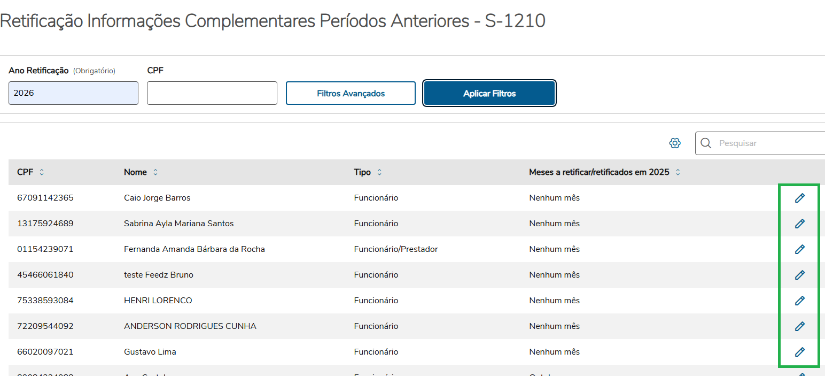This screenshot has height=376, width=825.
Task: Sort by Meses a retificar column
Action: tap(678, 172)
